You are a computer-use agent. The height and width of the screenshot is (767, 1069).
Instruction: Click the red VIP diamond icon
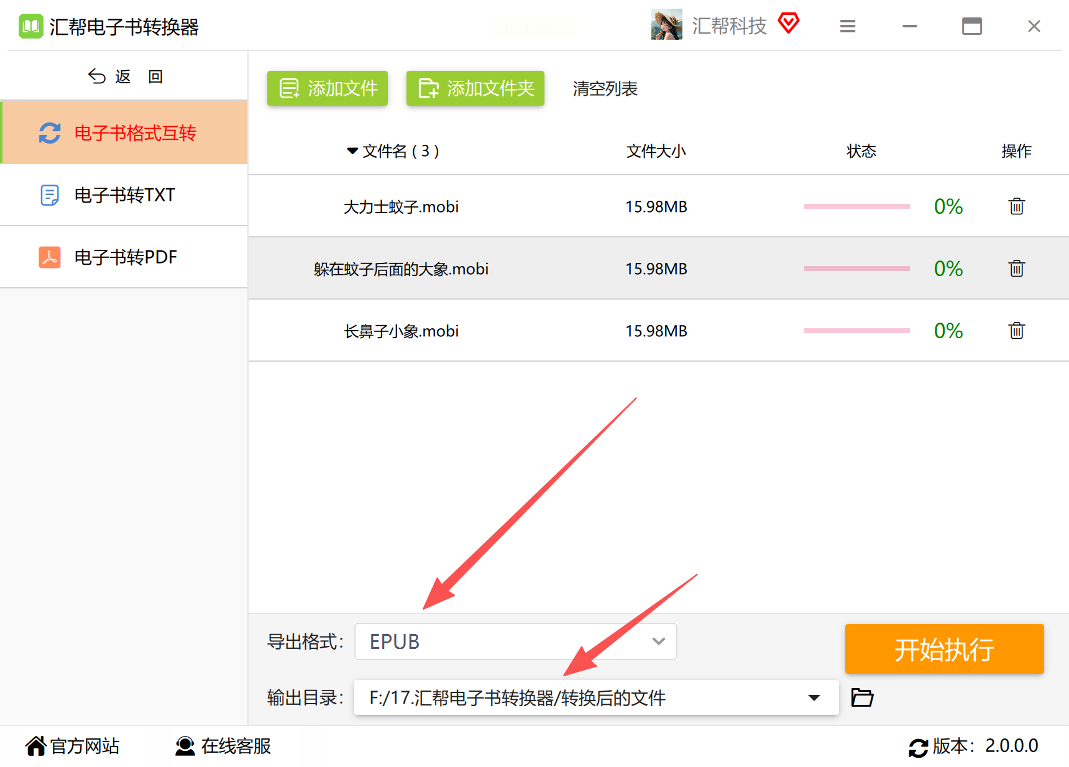pyautogui.click(x=789, y=24)
